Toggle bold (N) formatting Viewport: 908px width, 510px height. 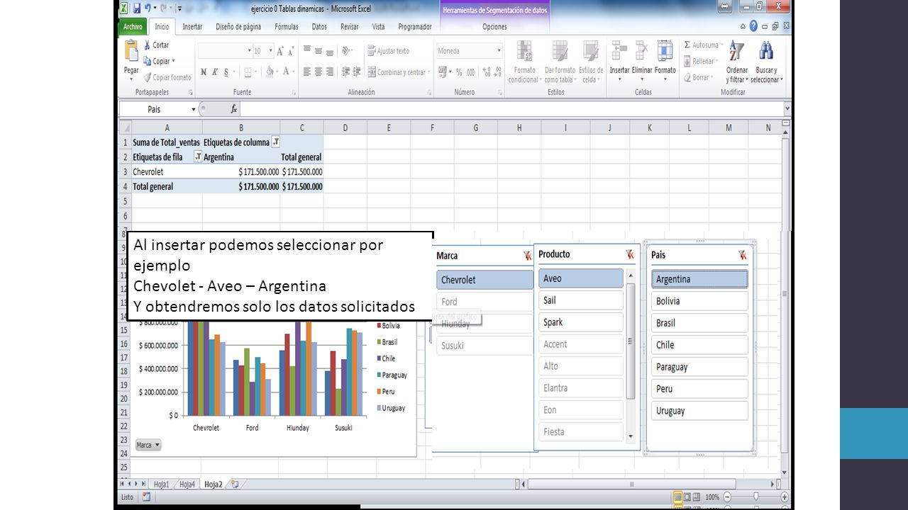click(x=204, y=72)
